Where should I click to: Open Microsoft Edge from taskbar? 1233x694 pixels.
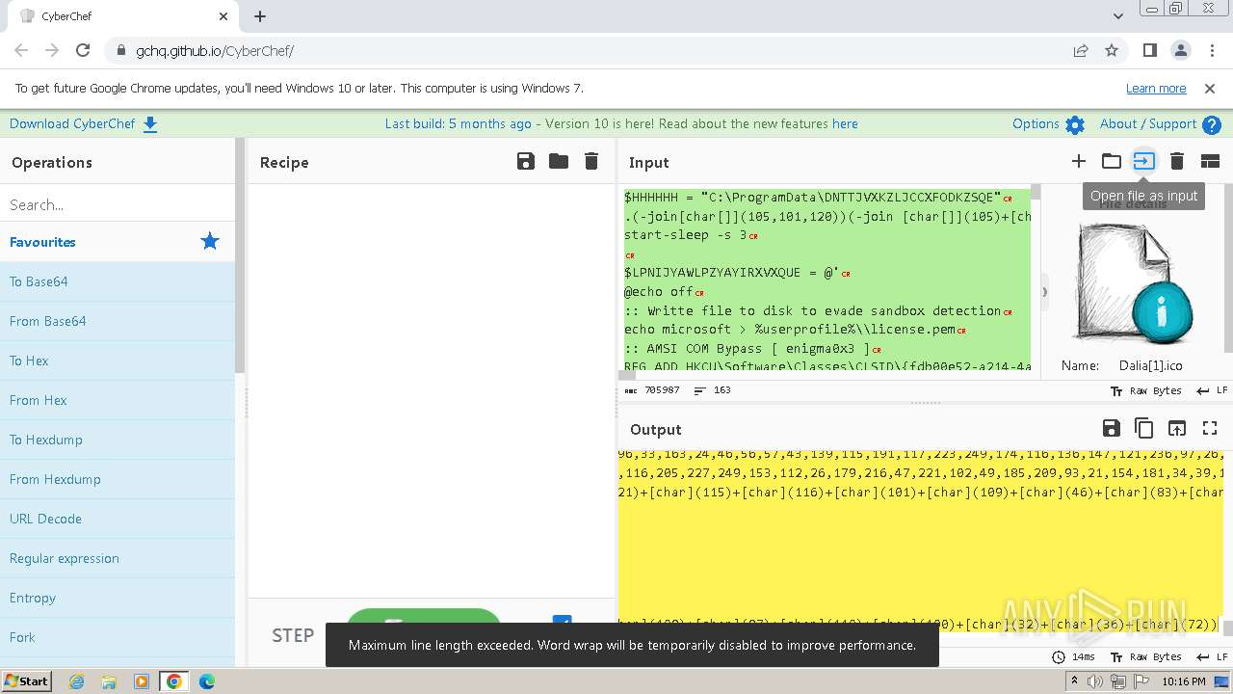click(206, 681)
